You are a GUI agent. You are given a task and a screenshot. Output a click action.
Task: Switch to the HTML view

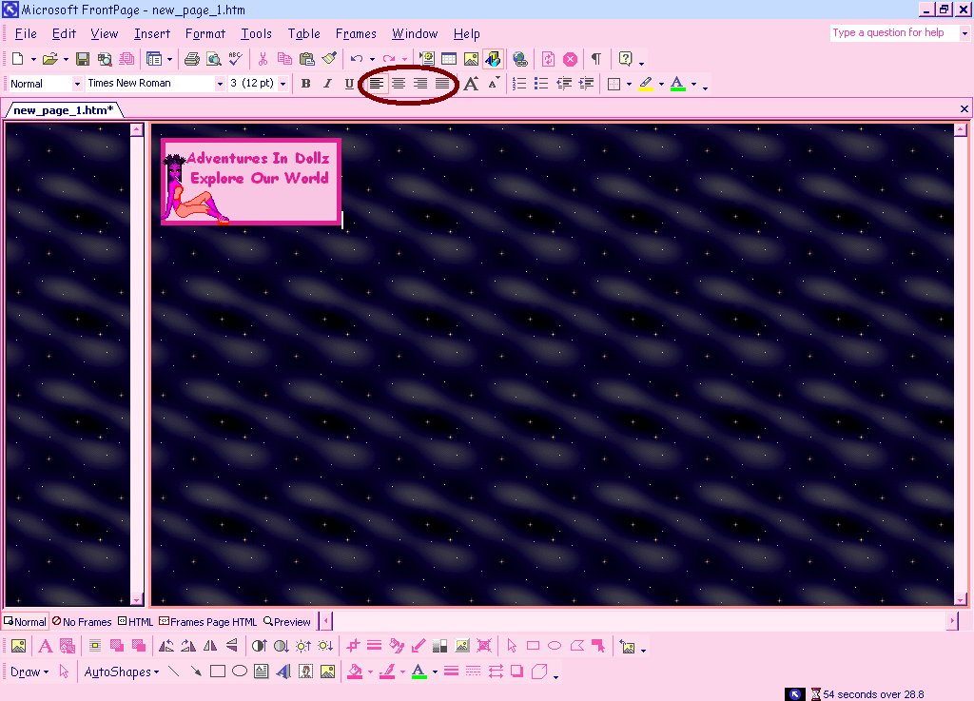[135, 621]
